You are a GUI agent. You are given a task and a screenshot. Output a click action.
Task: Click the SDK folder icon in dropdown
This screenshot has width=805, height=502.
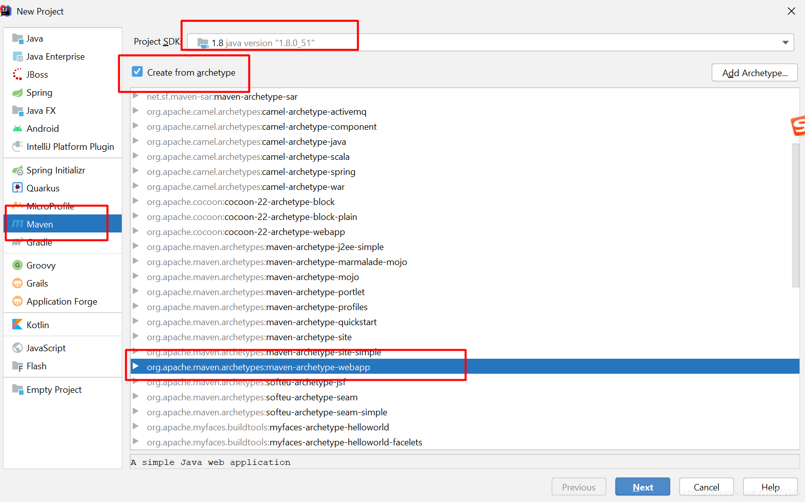click(203, 43)
